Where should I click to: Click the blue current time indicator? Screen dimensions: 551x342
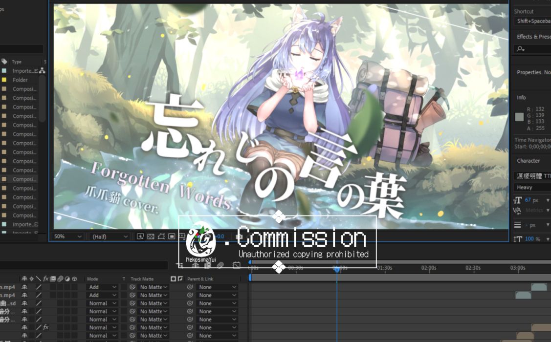click(337, 269)
